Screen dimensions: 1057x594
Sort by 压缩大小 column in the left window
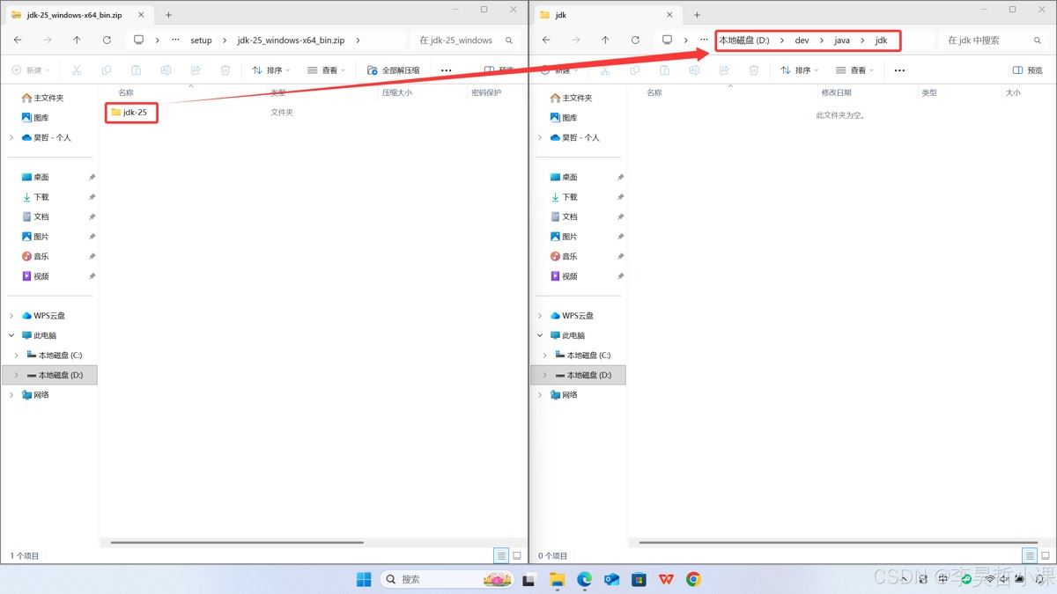(x=397, y=92)
